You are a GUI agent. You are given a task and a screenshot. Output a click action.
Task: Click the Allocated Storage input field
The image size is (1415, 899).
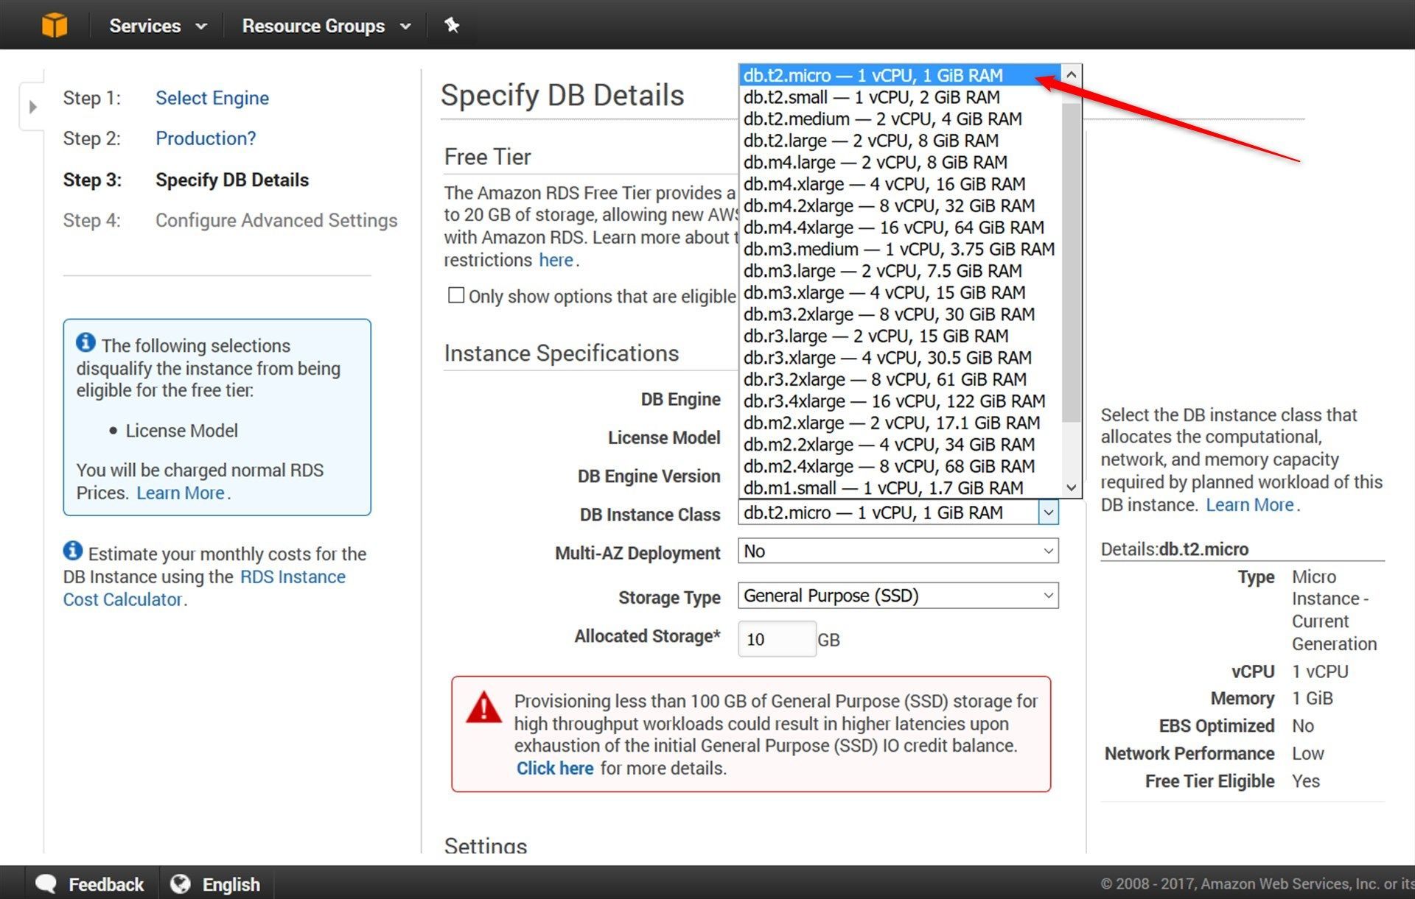pos(776,638)
